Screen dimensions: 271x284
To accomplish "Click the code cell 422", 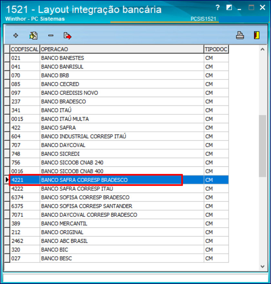I will [25, 127].
